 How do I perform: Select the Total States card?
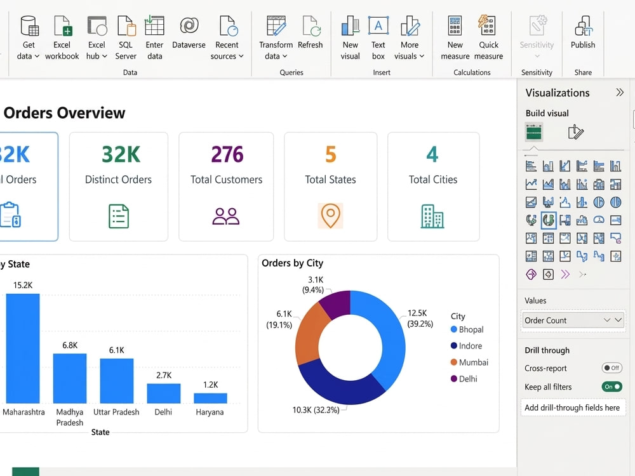click(x=330, y=187)
